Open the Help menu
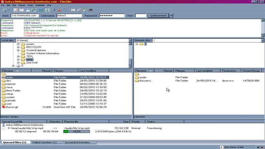This screenshot has width=265, height=149. (49, 5)
